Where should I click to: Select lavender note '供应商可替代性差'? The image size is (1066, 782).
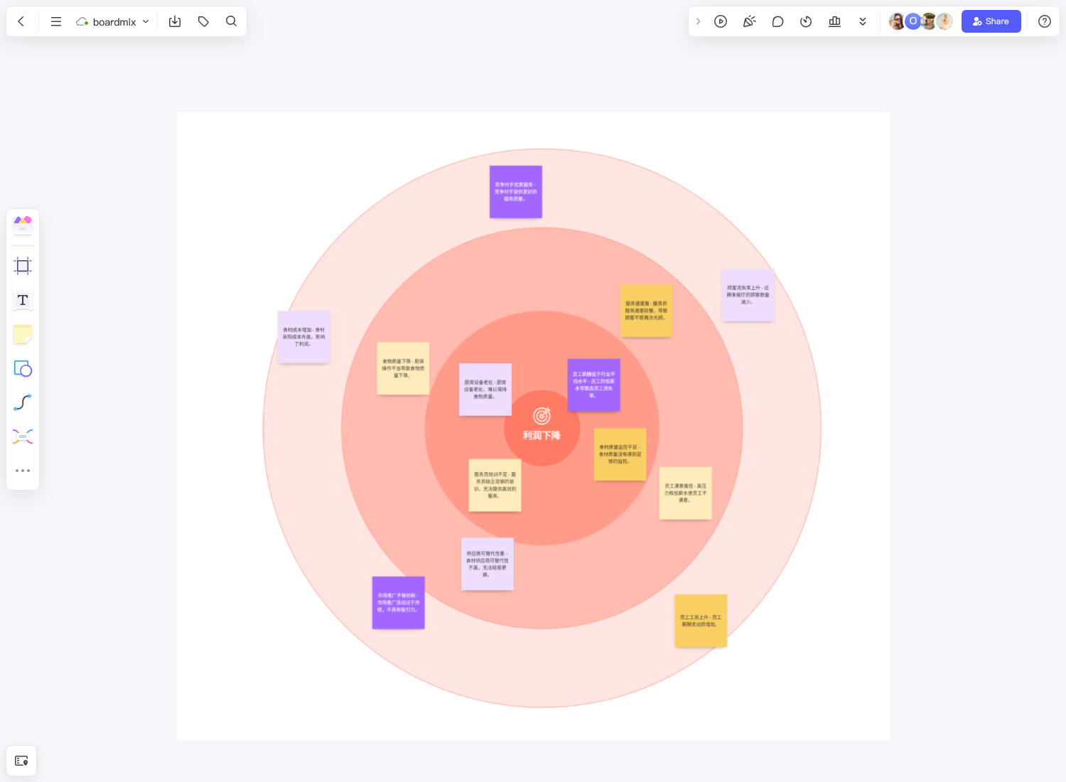pos(488,564)
